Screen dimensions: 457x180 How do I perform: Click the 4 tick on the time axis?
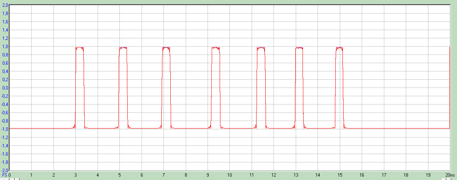[98, 175]
